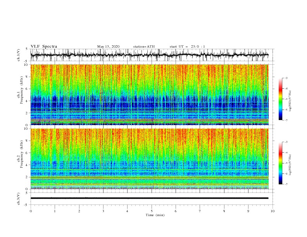Click time axis tick label "7"
The height and width of the screenshot is (237, 307).
tap(200, 211)
